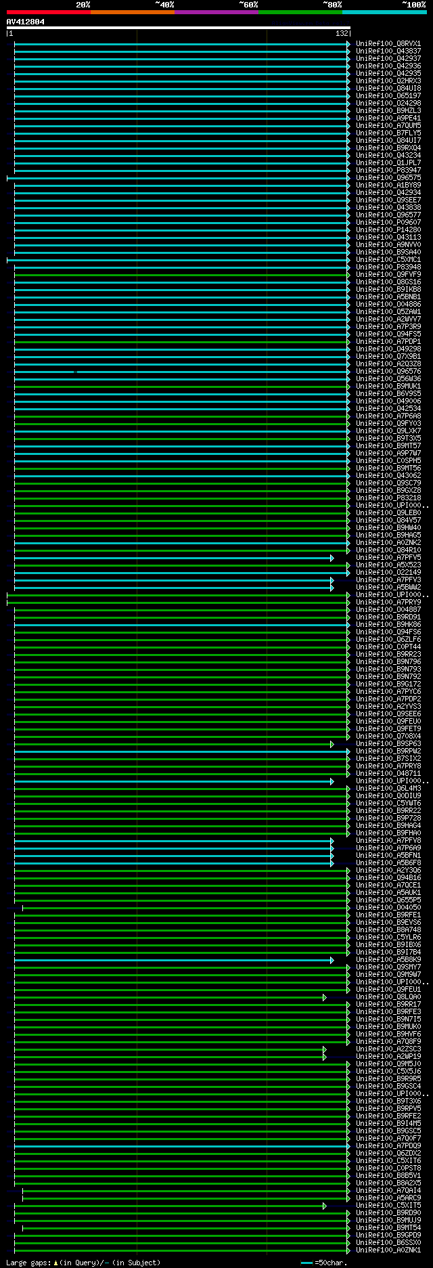Screen dimensions: 433x1268
Task: Open hit UniRef100_Q43837
Action: coord(388,51)
